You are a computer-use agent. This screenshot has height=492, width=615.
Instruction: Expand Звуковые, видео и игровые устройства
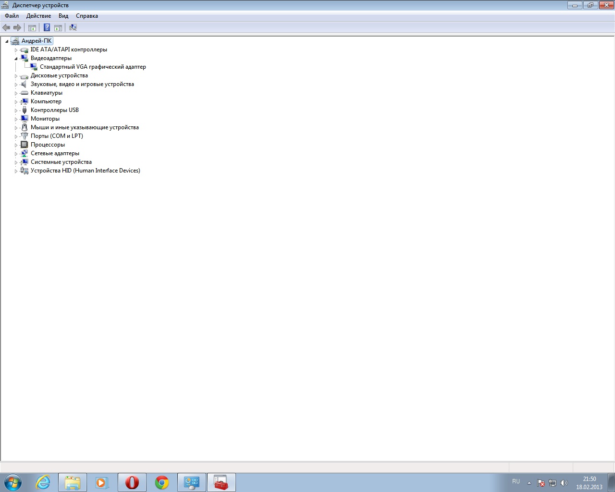pyautogui.click(x=16, y=85)
